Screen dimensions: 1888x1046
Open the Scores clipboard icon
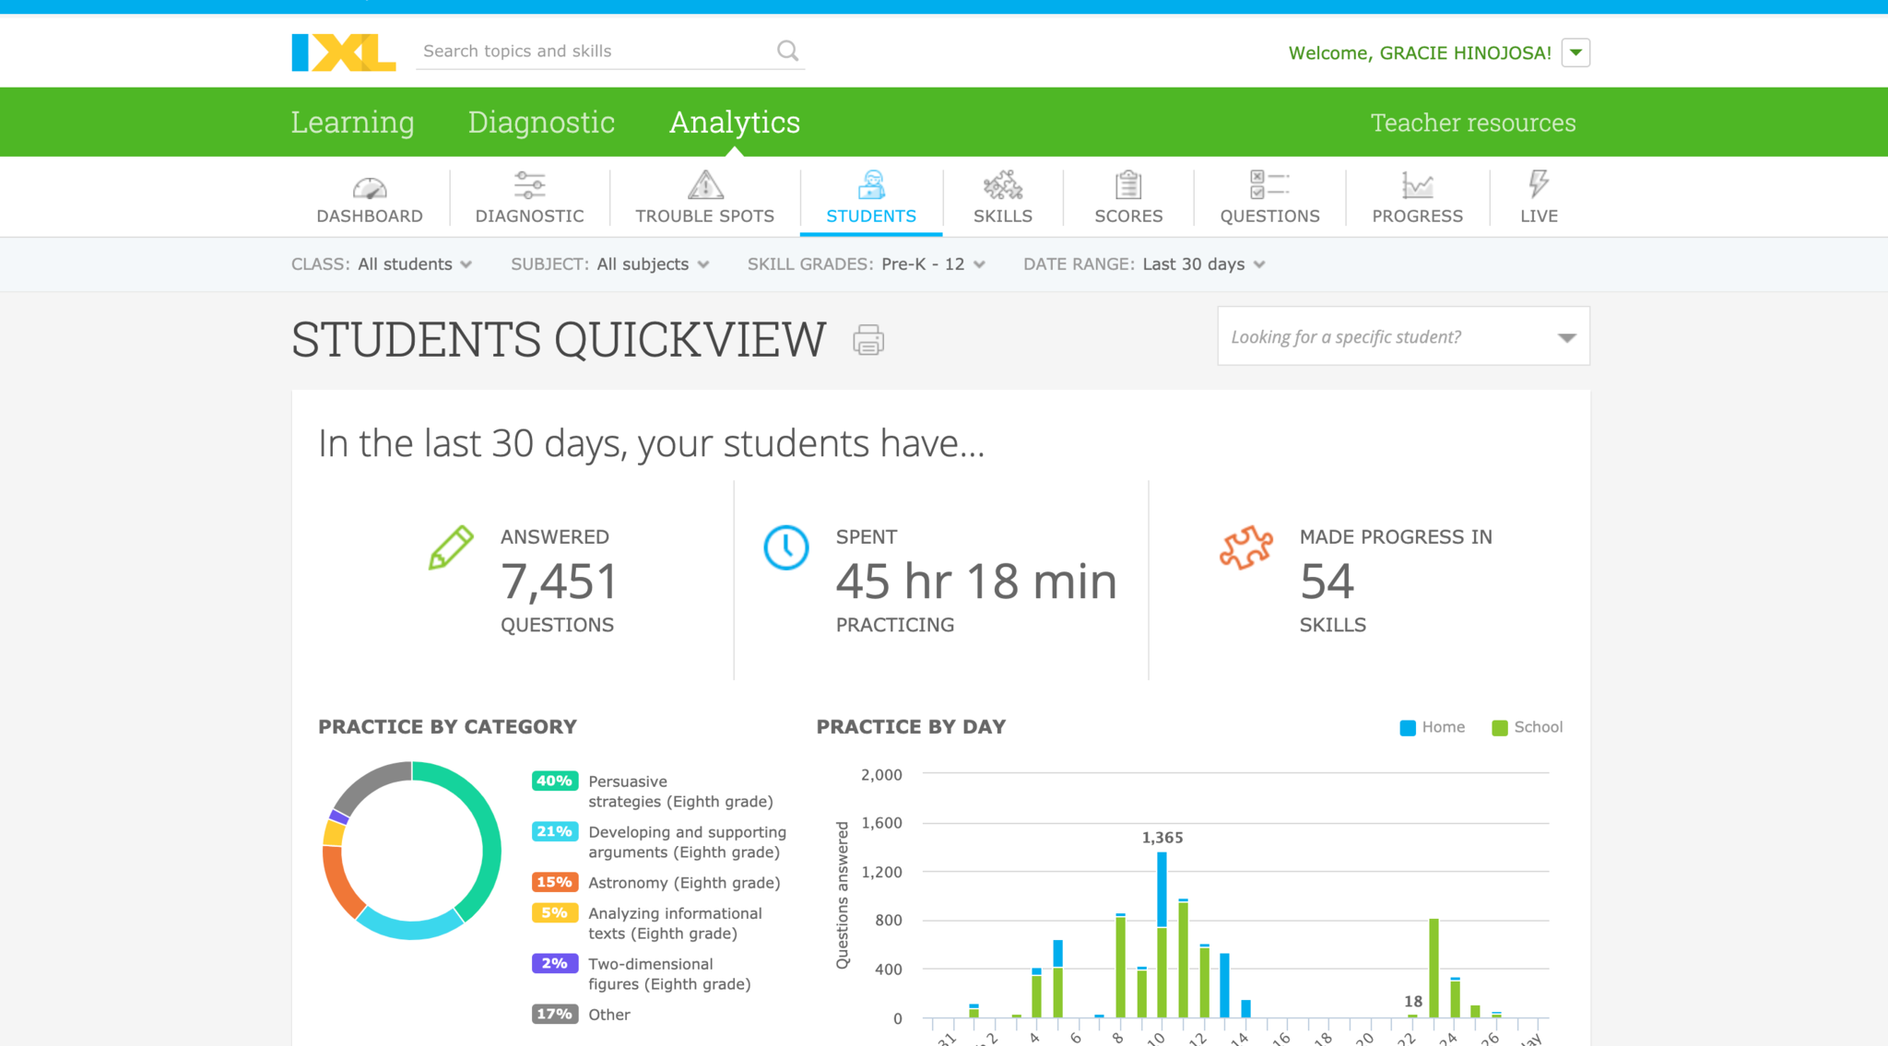click(1128, 185)
